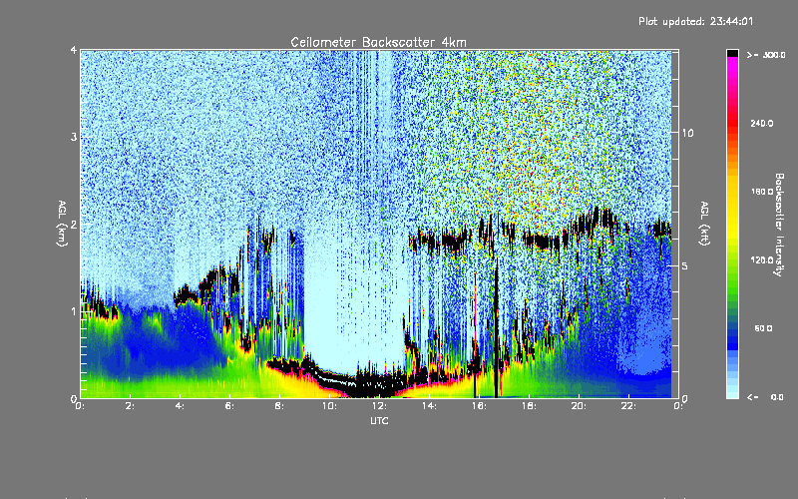Click the "12:" hour tick on the UTC axis
Viewport: 798px width, 499px height.
(379, 406)
